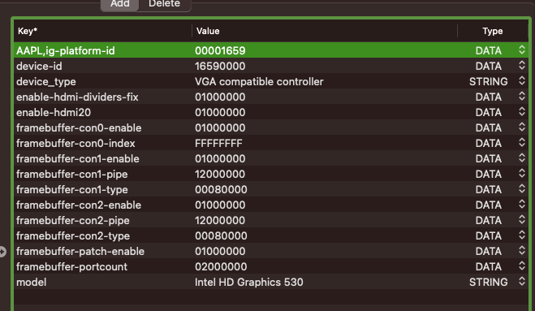Select the framebuffer-con2-type key

click(73, 236)
